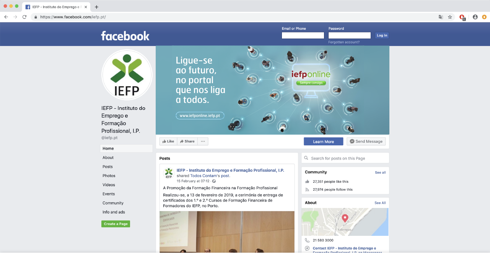Go forward with the browser forward arrow

15,17
